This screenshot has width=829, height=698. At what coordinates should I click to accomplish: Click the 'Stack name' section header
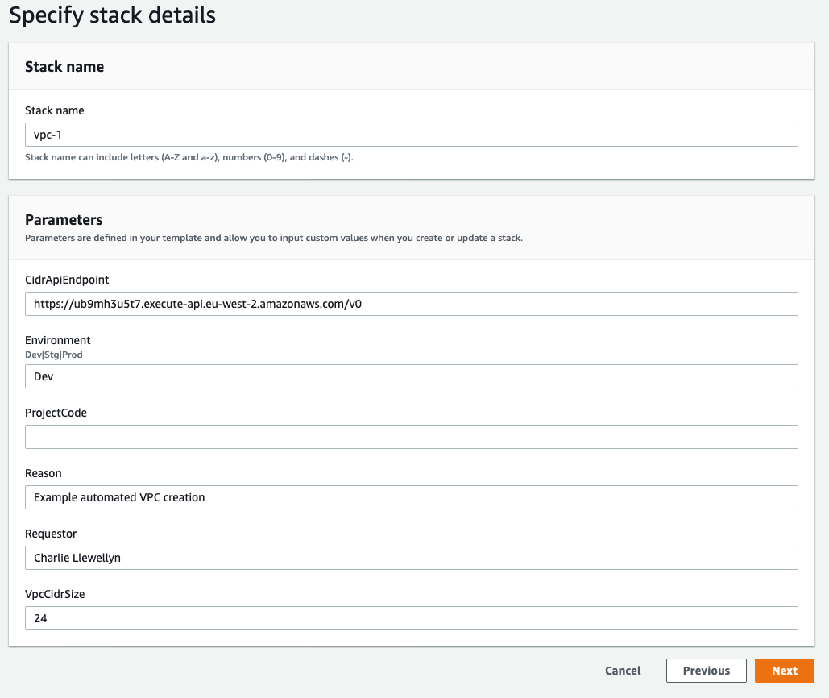pos(64,67)
